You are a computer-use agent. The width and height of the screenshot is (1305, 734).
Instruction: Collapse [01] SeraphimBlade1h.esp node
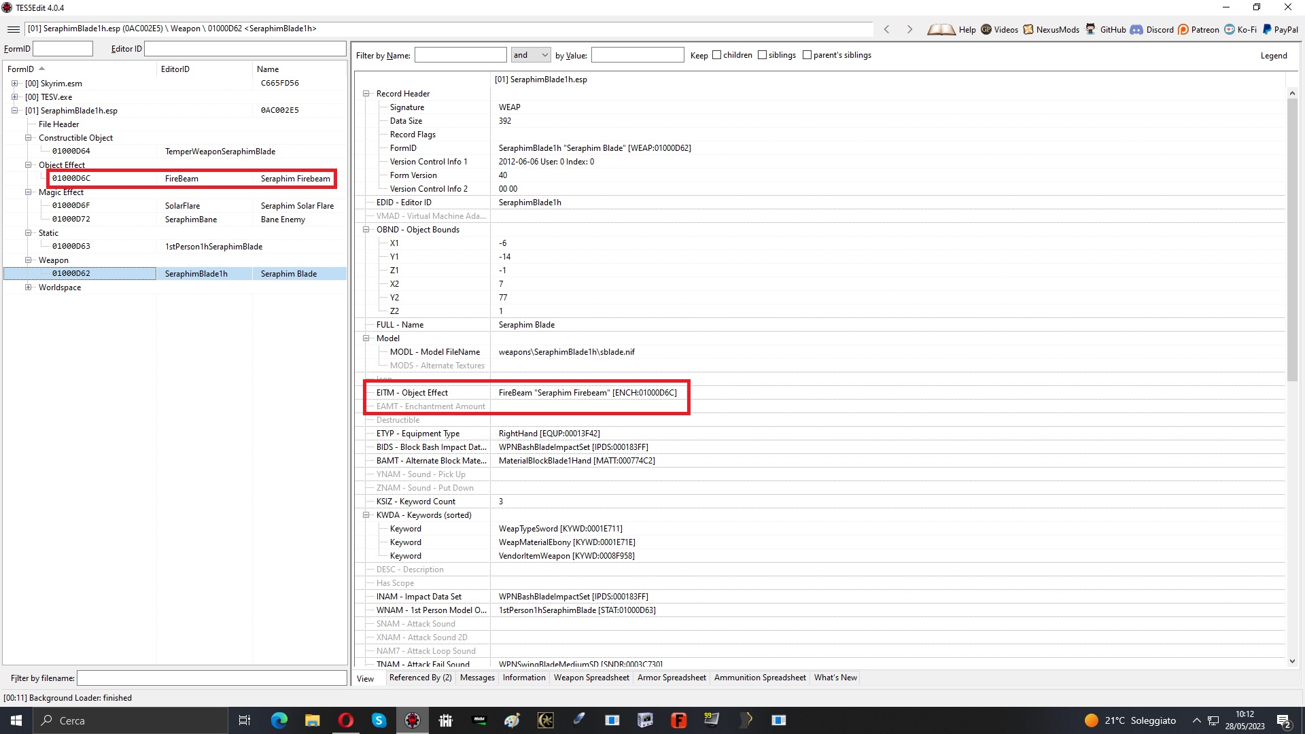pos(14,111)
